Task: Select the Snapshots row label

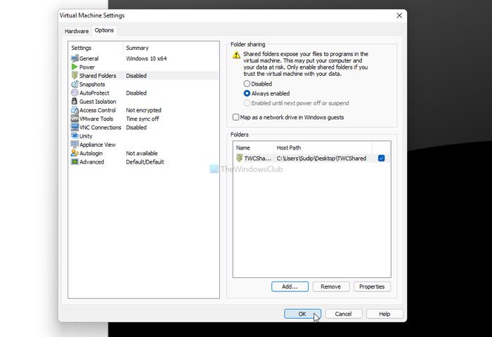Action: (92, 84)
